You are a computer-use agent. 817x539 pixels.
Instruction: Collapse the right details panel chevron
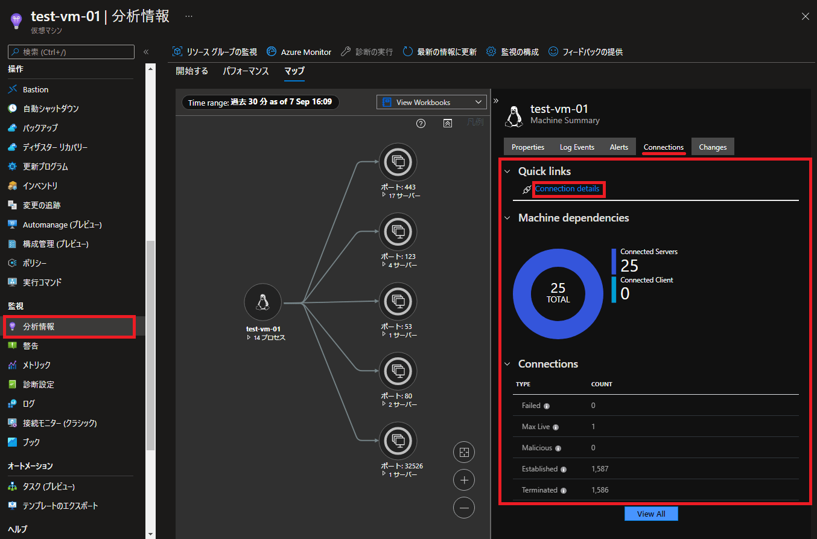coord(496,100)
